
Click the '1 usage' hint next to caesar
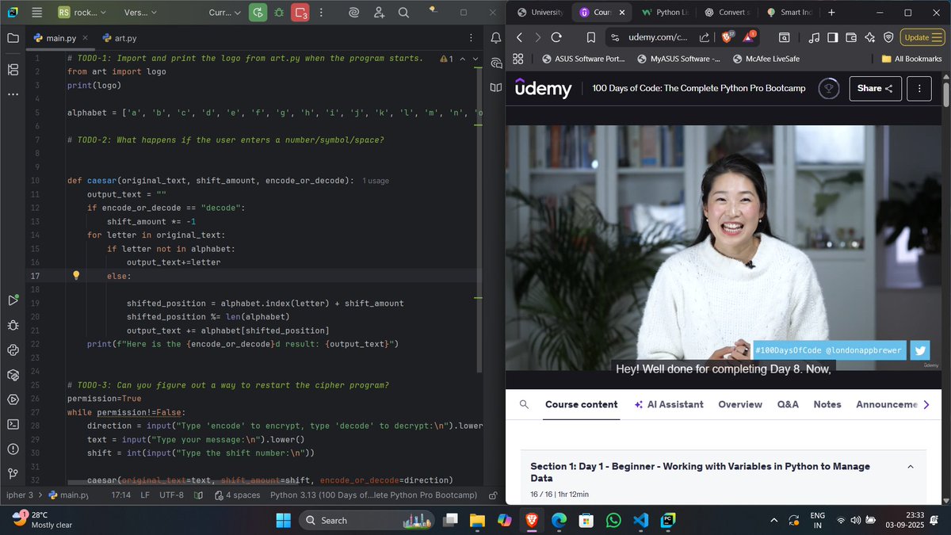pyautogui.click(x=376, y=181)
